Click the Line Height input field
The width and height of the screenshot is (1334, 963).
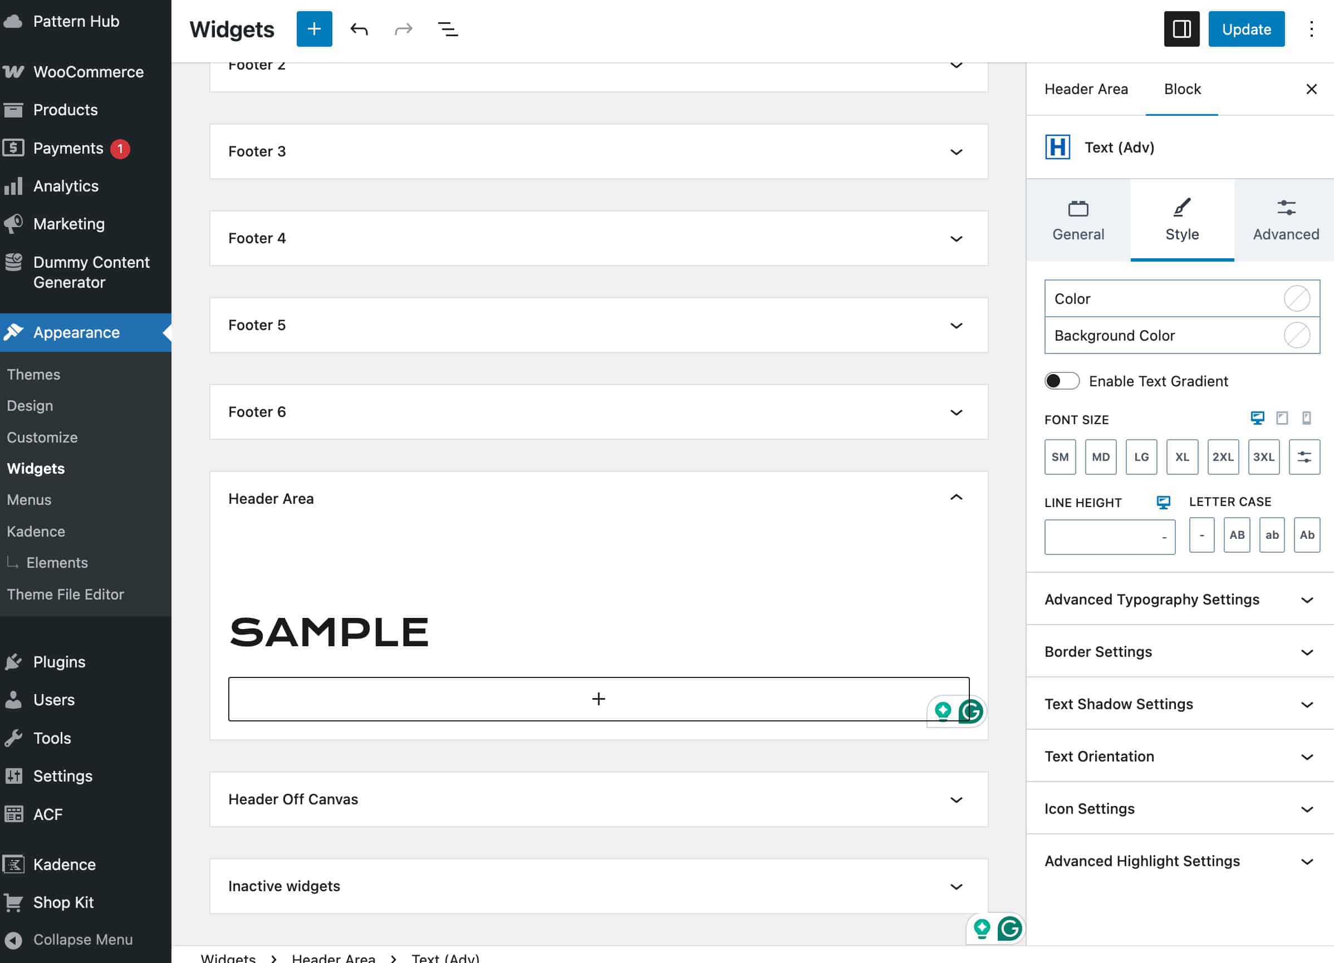tap(1109, 537)
